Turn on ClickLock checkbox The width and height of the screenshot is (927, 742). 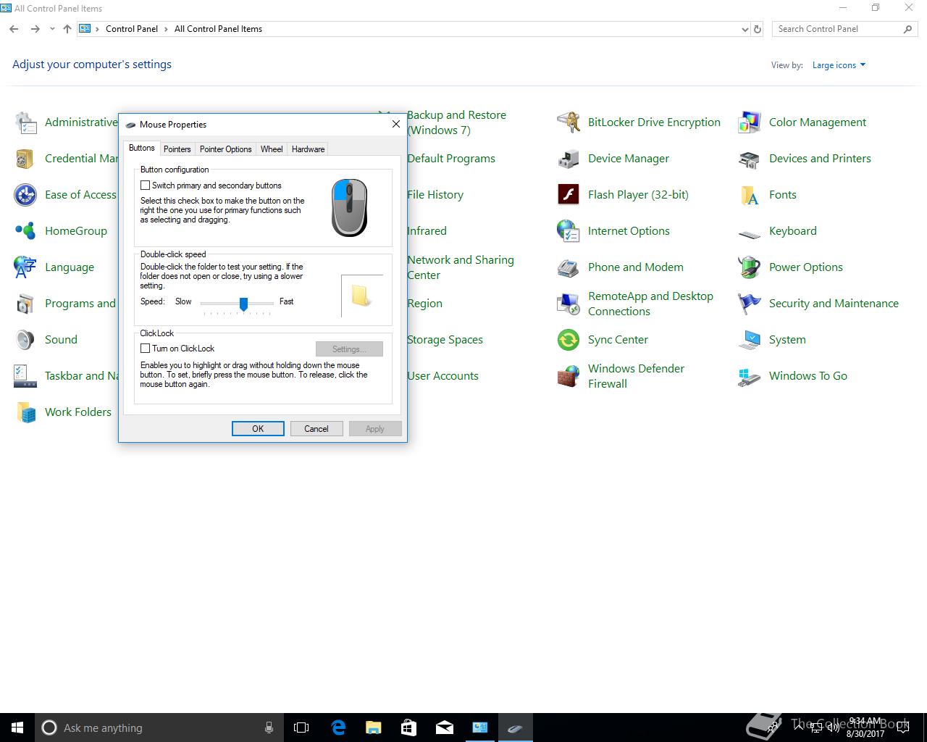coord(146,349)
